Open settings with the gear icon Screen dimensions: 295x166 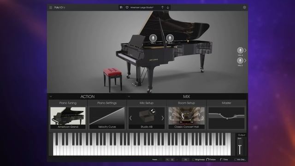coord(244,7)
